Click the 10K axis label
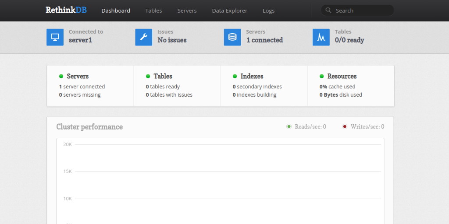 pyautogui.click(x=68, y=199)
